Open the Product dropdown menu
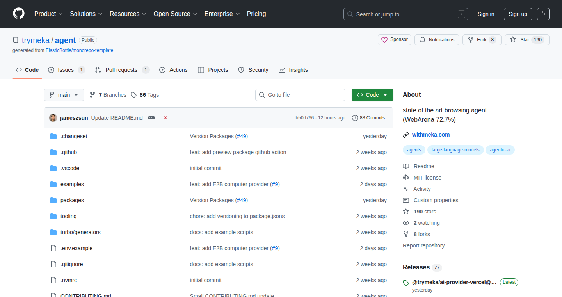Image resolution: width=562 pixels, height=297 pixels. point(48,14)
